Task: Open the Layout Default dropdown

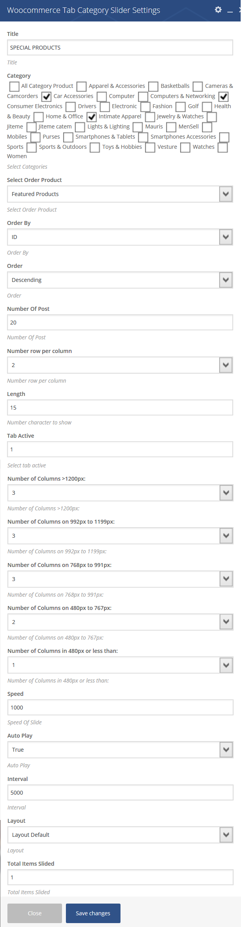Action: [120, 835]
